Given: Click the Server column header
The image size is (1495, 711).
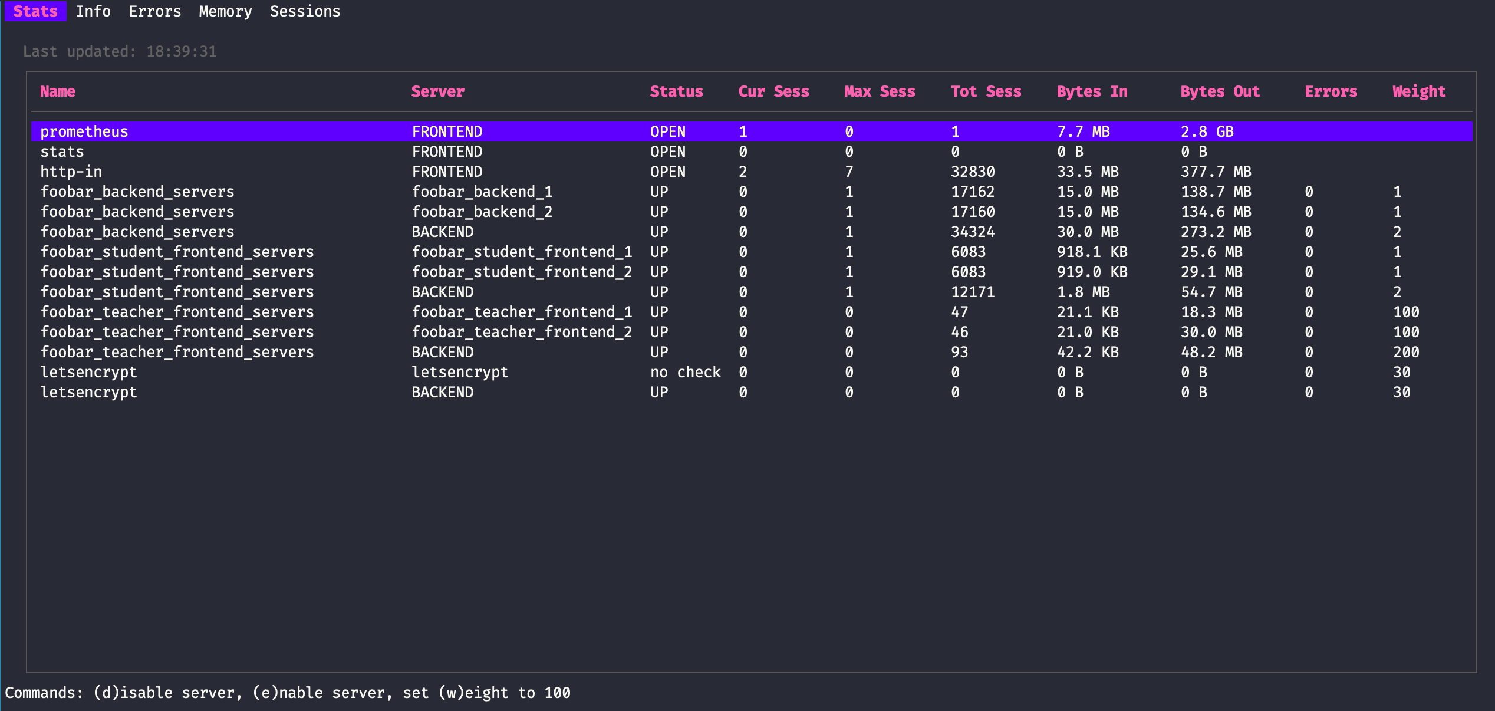Looking at the screenshot, I should pos(438,91).
